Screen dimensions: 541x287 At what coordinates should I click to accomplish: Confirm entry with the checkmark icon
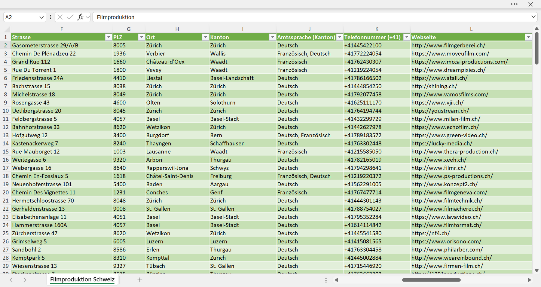point(70,17)
